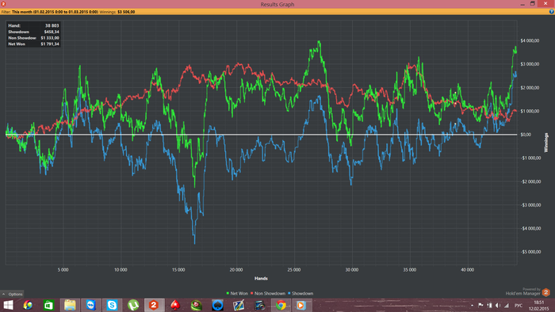Click the Hold'em Manager 2 logo badge
The width and height of the screenshot is (555, 312).
tap(545, 292)
